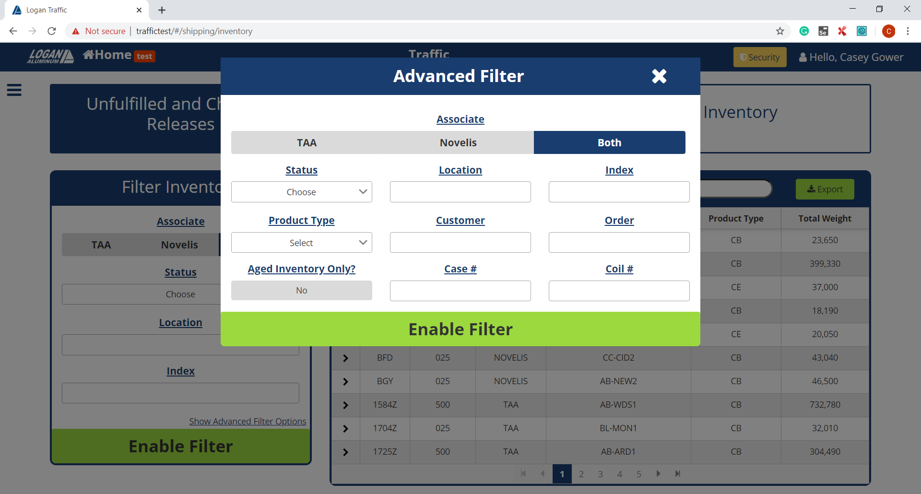This screenshot has height=494, width=921.
Task: Jump to the first results page
Action: (x=523, y=474)
